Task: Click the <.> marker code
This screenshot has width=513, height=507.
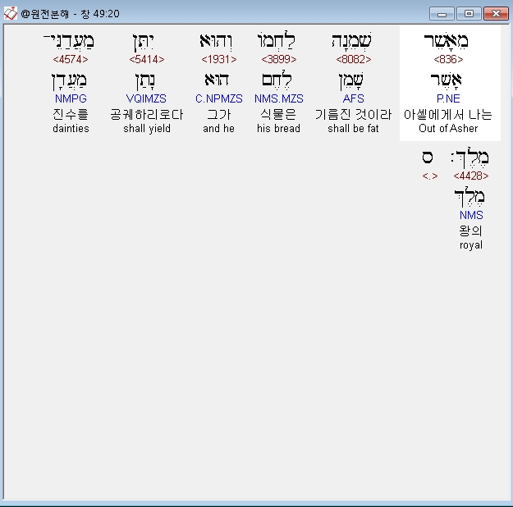Action: point(429,176)
